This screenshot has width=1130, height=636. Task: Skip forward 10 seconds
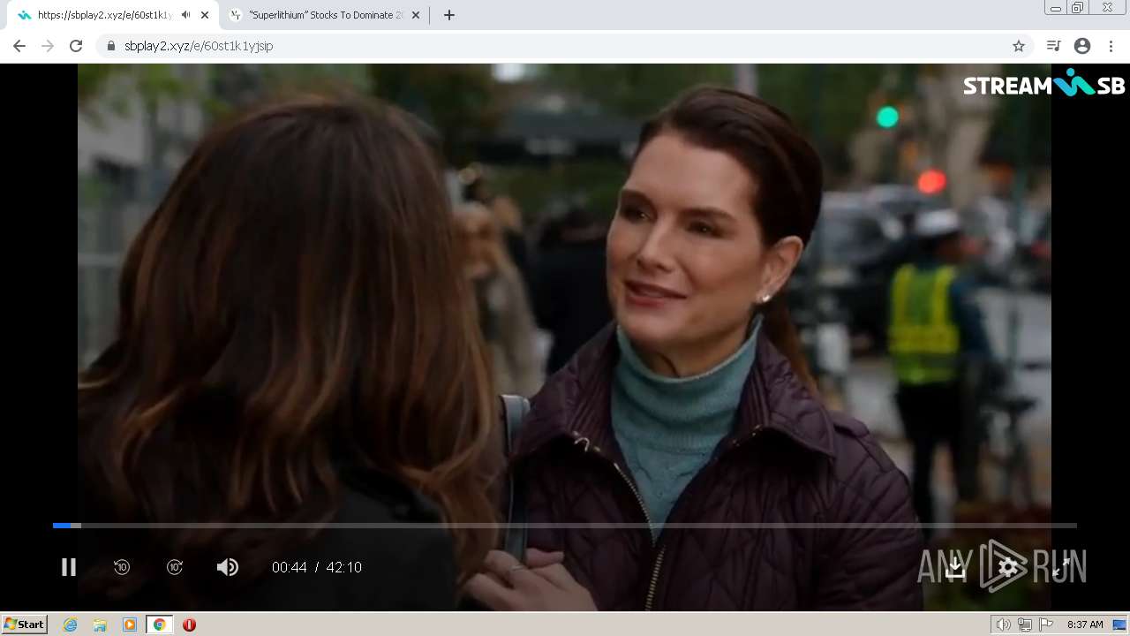[175, 567]
